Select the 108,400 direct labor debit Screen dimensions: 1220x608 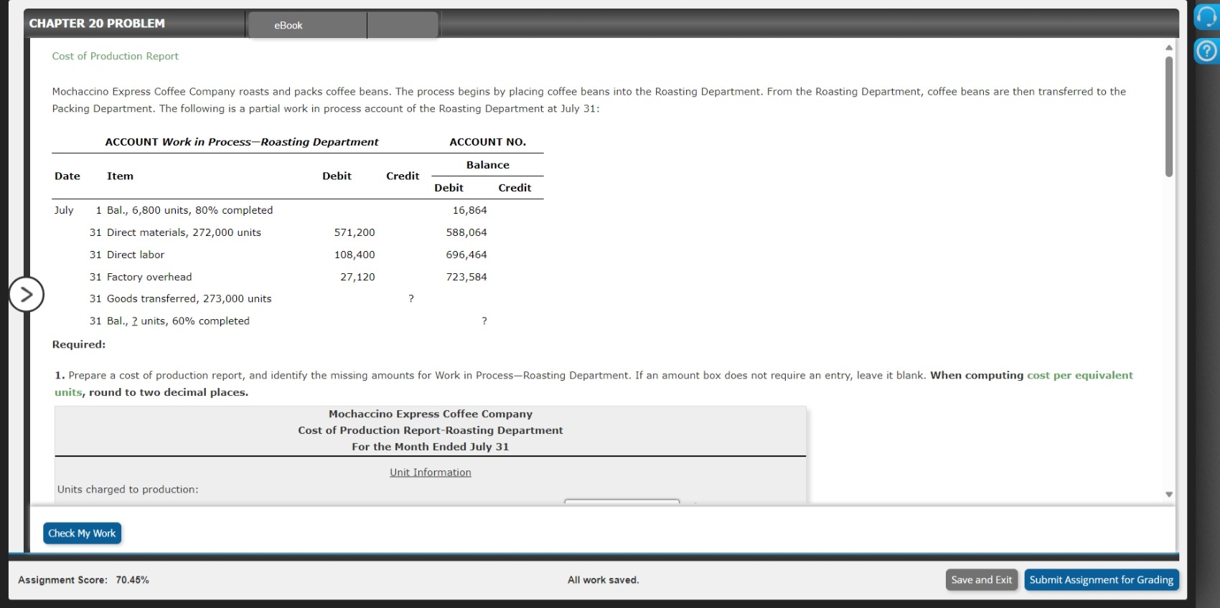355,255
